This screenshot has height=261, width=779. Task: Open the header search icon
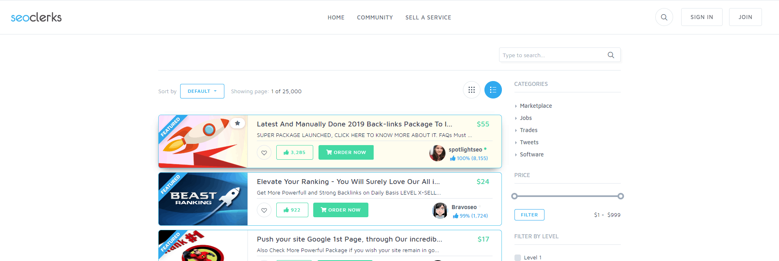(664, 17)
